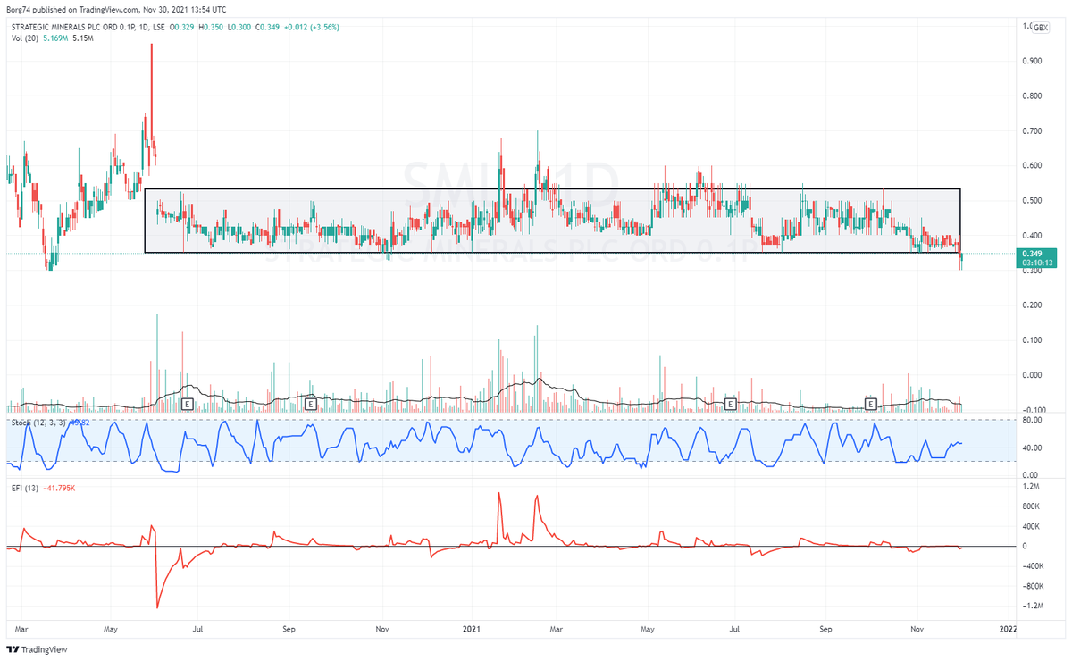Select the "E" earnings marker near September 2020
The image size is (1072, 661).
[x=310, y=404]
